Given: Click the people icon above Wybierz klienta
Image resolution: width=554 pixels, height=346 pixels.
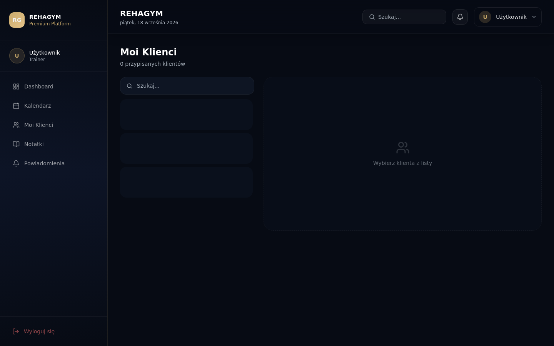Looking at the screenshot, I should (x=402, y=148).
